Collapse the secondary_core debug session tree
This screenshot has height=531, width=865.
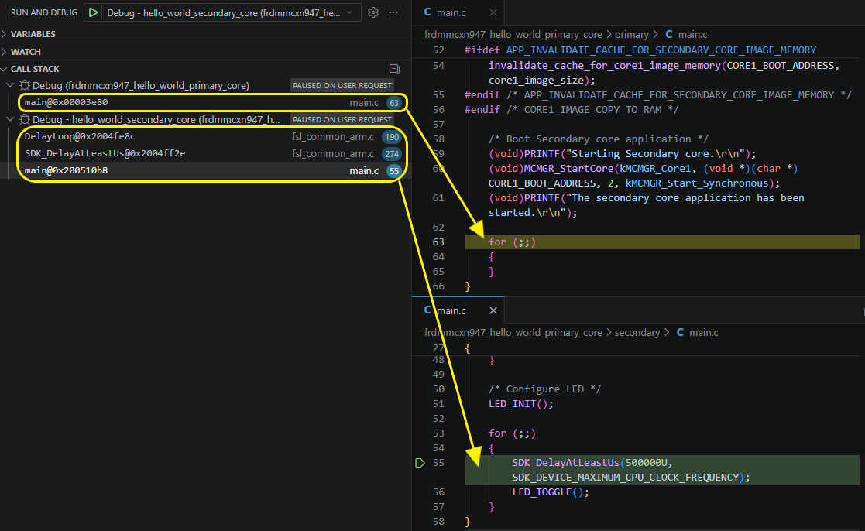pos(10,120)
